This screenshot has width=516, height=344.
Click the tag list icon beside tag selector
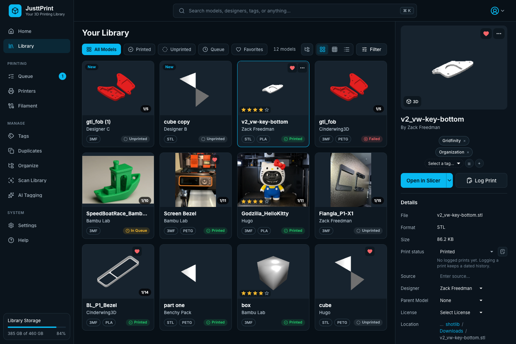click(x=469, y=164)
